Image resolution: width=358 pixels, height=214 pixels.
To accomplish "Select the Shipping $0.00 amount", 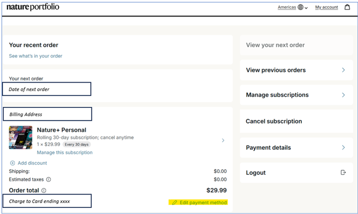I will [220, 171].
